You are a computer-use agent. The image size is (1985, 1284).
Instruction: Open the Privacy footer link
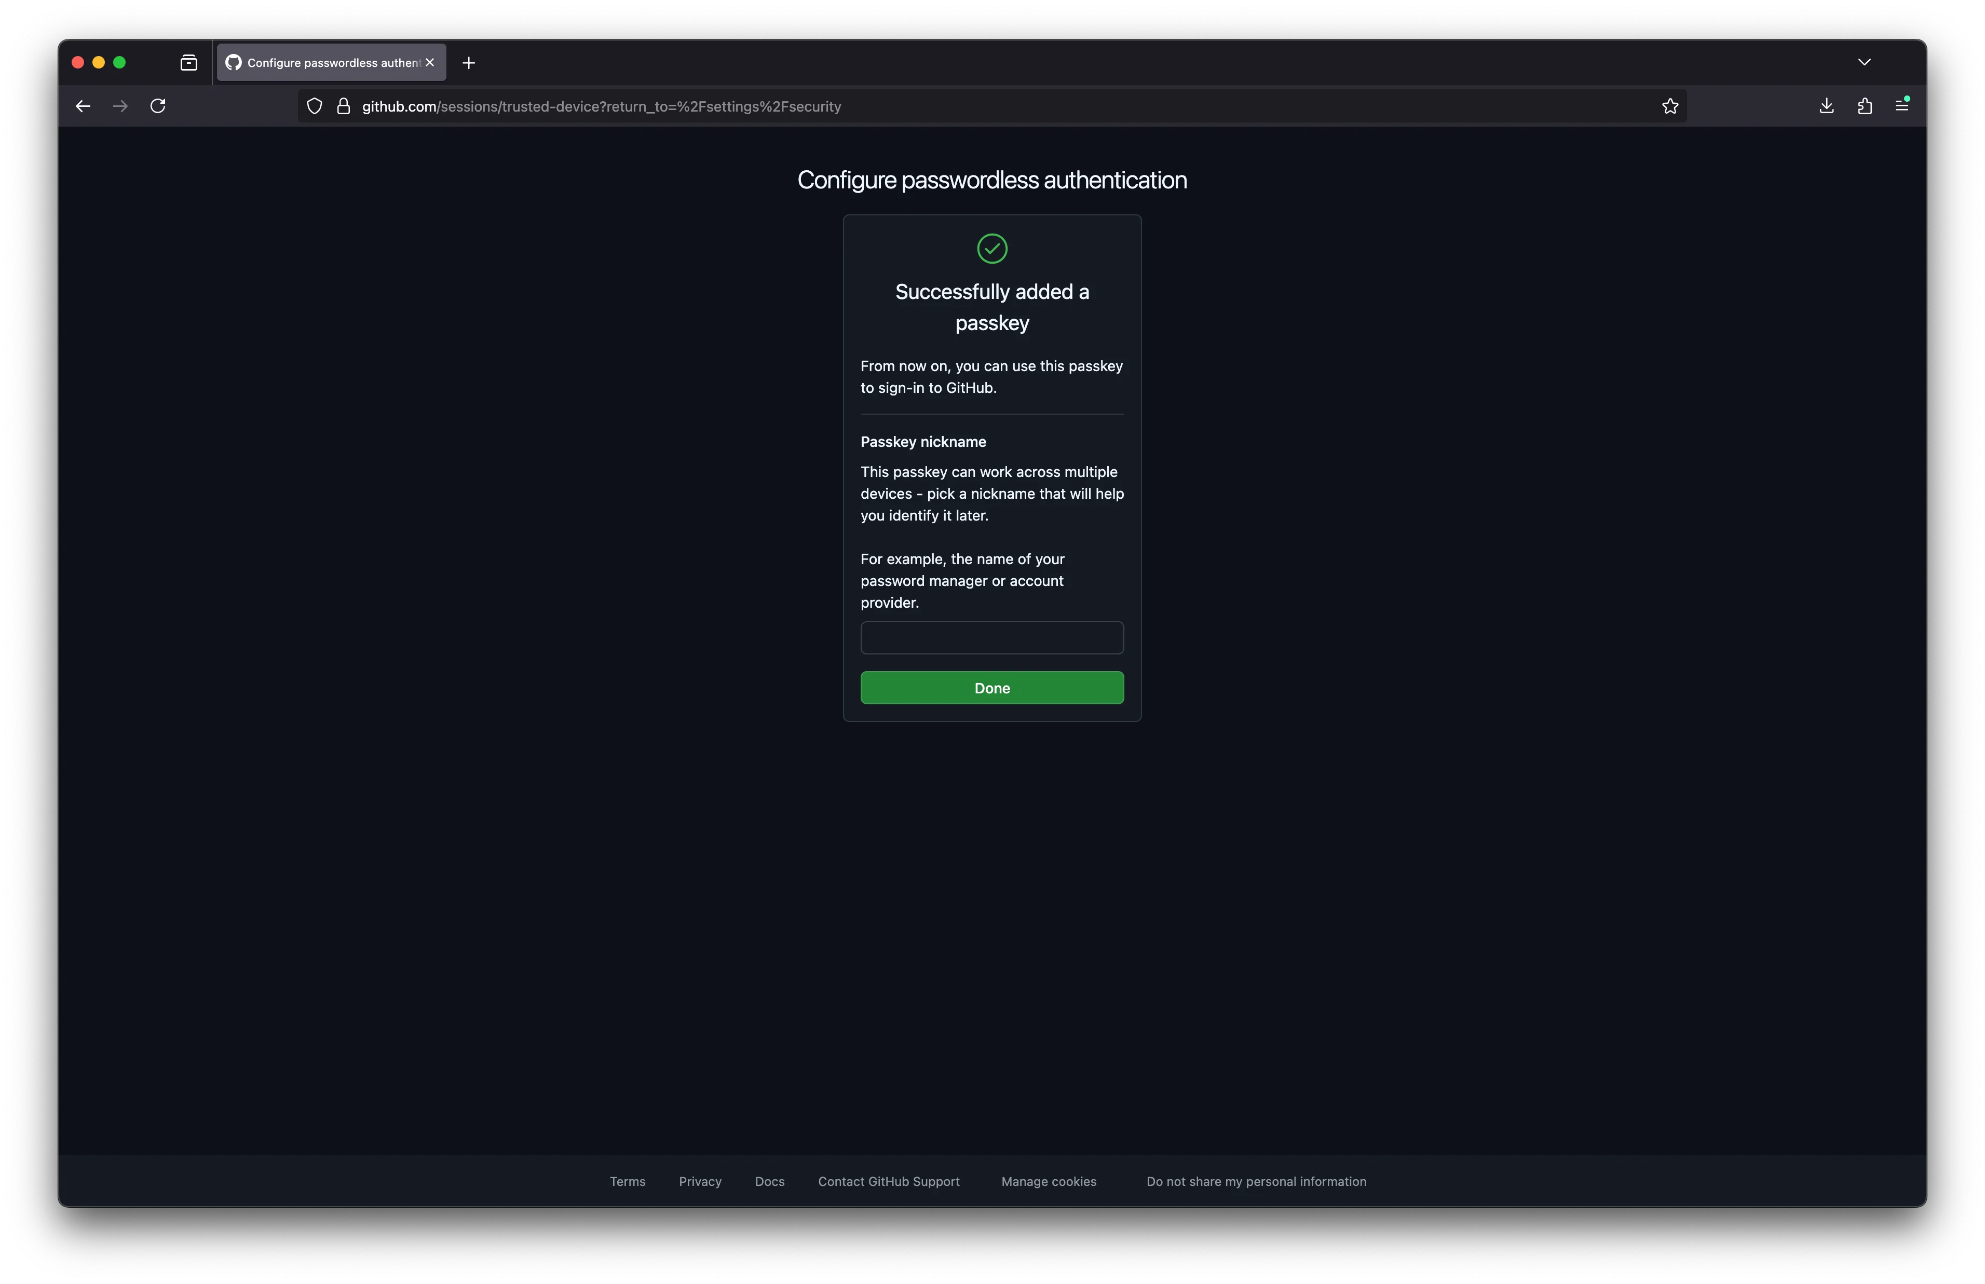click(x=699, y=1181)
